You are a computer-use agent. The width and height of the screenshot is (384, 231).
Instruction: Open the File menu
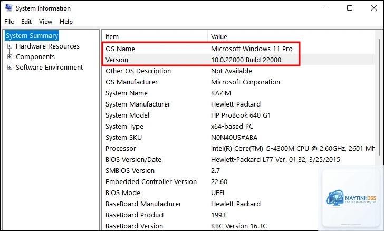9,22
